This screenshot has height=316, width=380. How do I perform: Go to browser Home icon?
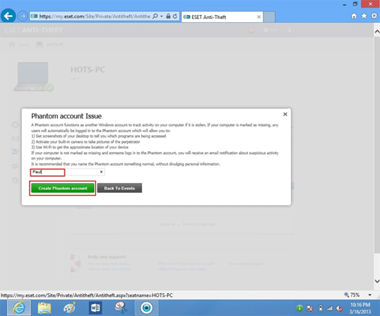[x=354, y=16]
